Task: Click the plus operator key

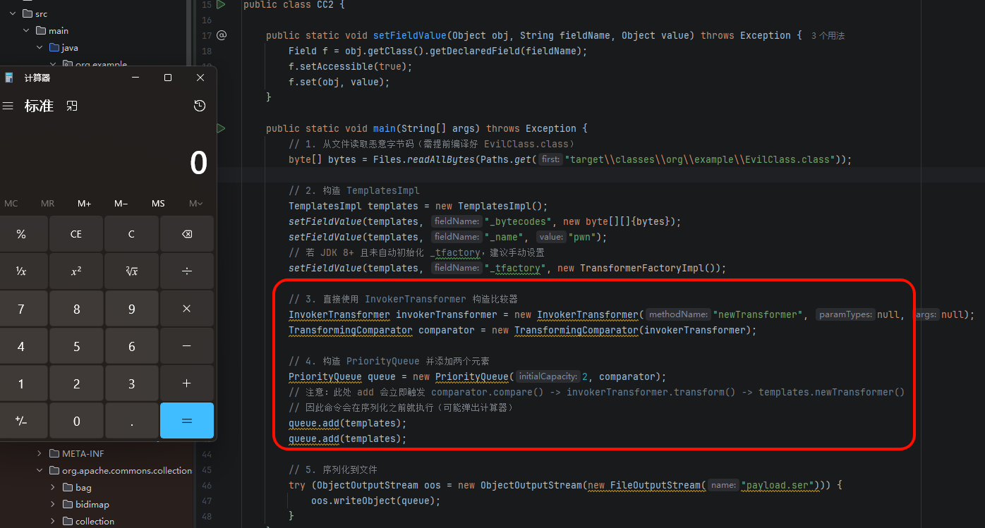Action: coord(187,383)
